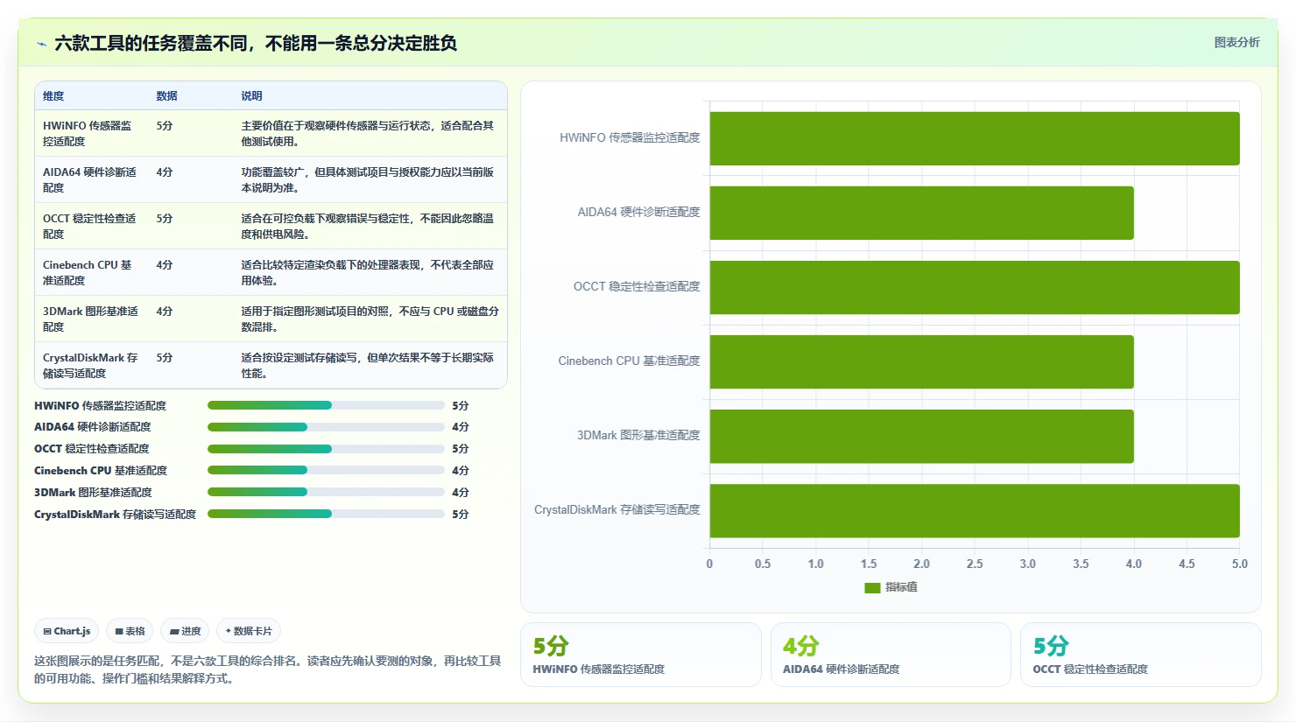Click the Chart.js tag chip
Image resolution: width=1296 pixels, height=722 pixels.
(67, 631)
